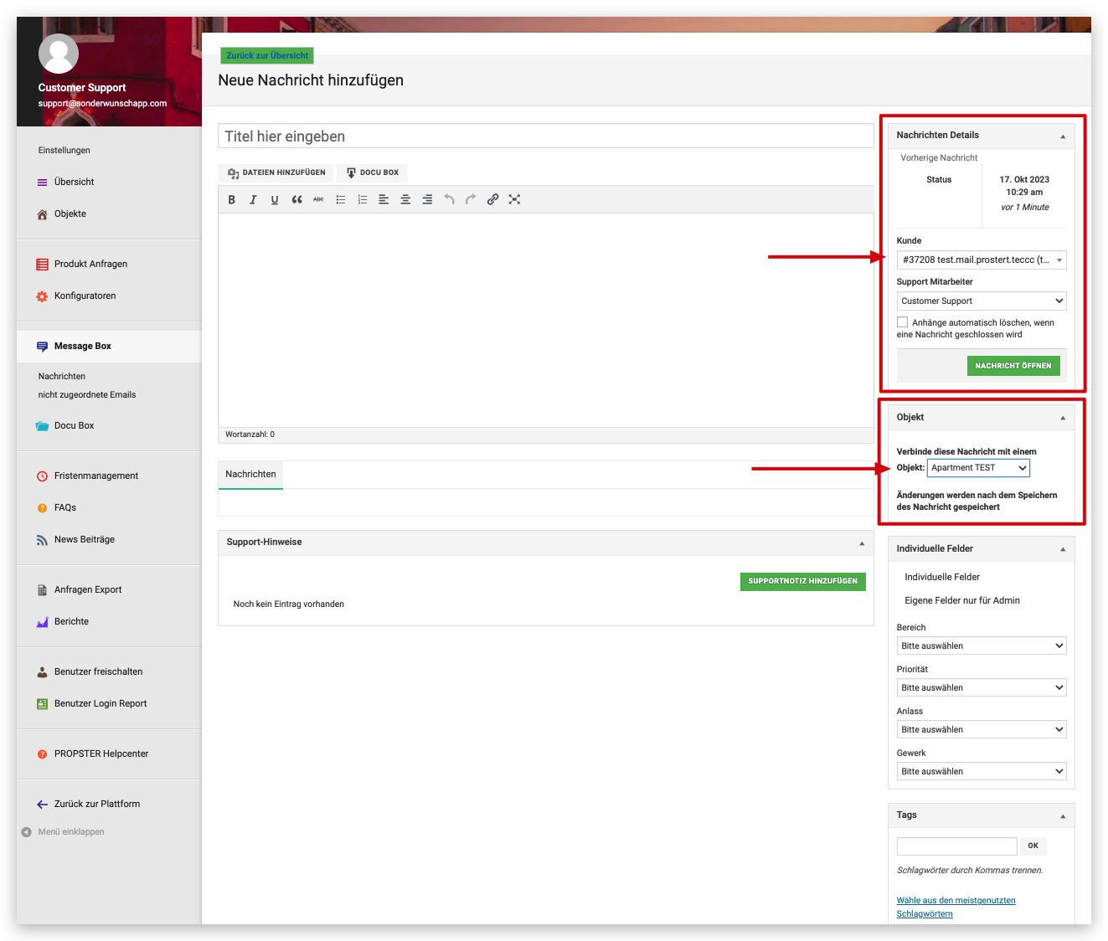Click Dateien hinzufügen button
The image size is (1108, 941).
(x=276, y=173)
